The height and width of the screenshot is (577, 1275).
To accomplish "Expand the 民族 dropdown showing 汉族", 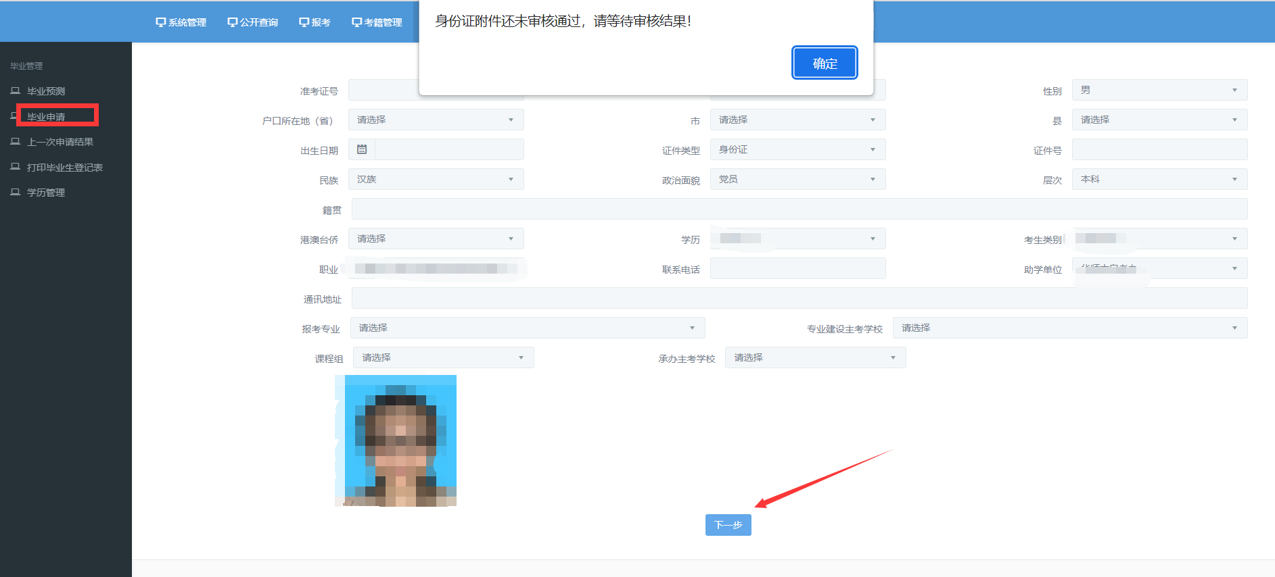I will point(436,179).
